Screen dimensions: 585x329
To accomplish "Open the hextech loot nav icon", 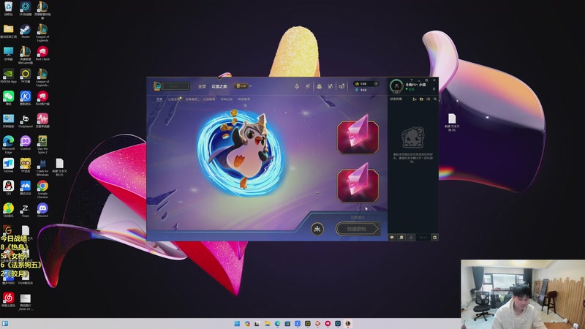I will [x=320, y=86].
